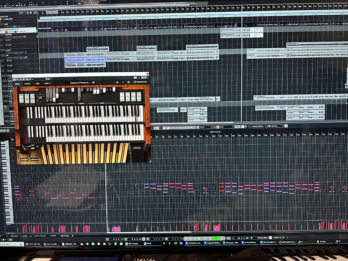Click the ADVANCED button on the Hammond plugin
Viewport: 348px width, 261px height.
point(35,159)
